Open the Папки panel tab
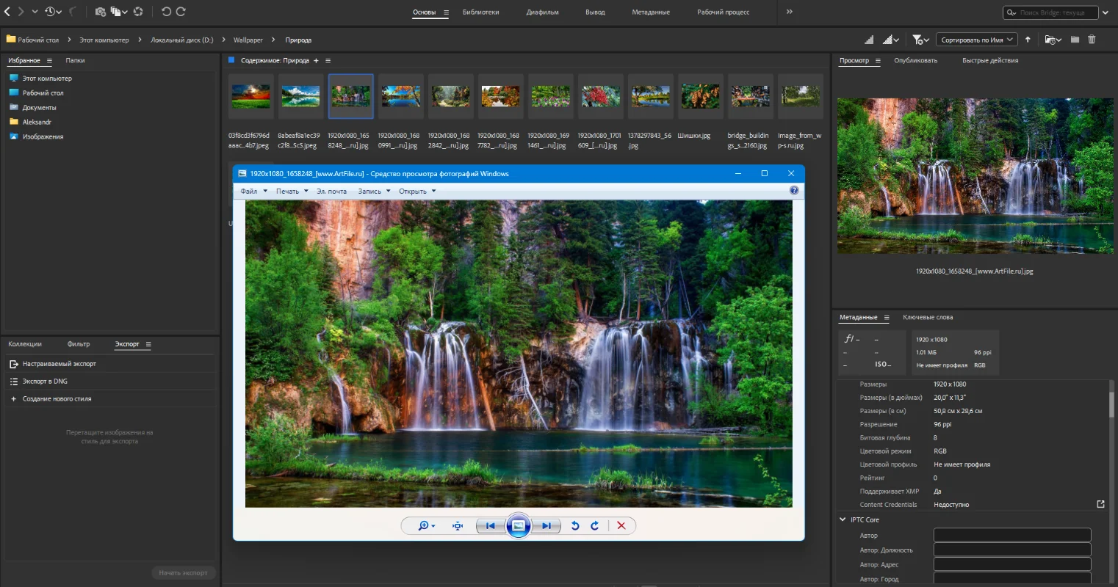 75,61
